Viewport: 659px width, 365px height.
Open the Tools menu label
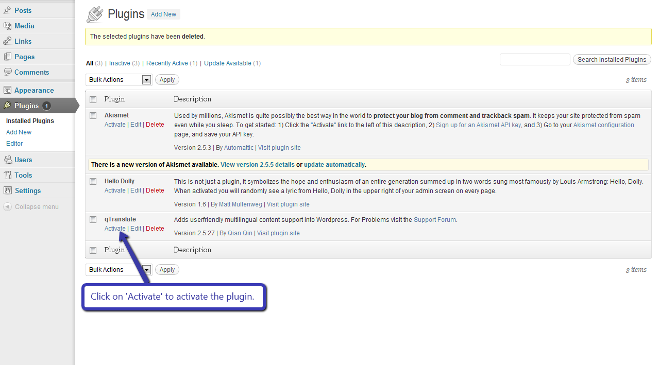tap(23, 175)
